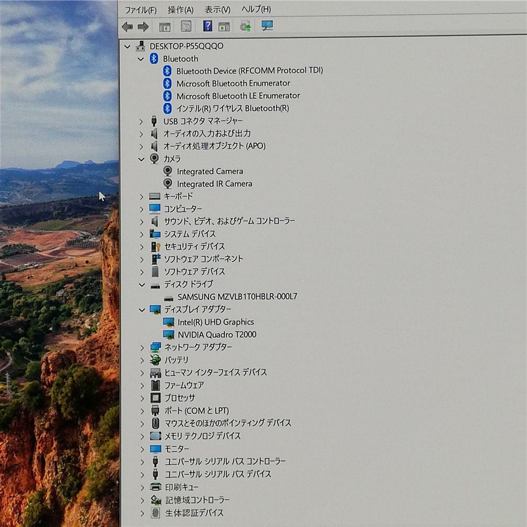Collapse the Bluetooth category
Screen dimensions: 527x527
tap(141, 59)
